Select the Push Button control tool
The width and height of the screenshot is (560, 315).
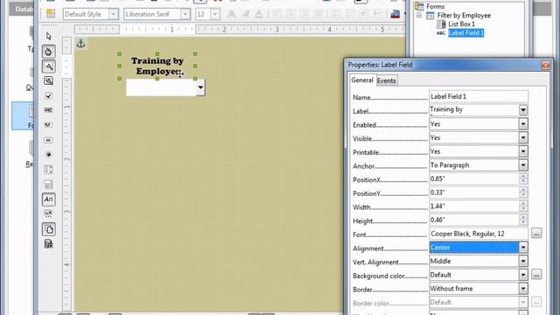coord(49,140)
